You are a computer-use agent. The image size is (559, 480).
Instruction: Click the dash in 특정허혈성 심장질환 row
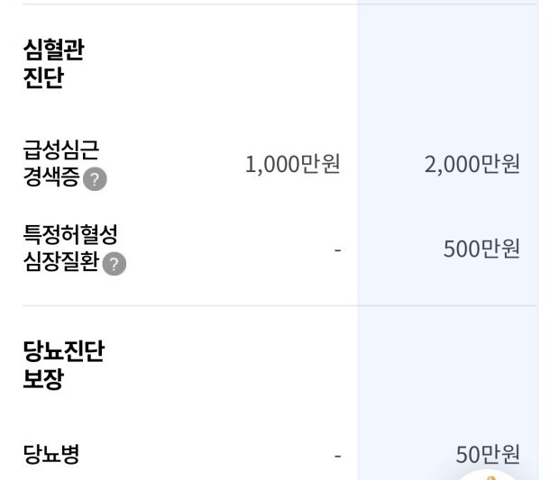coord(337,249)
